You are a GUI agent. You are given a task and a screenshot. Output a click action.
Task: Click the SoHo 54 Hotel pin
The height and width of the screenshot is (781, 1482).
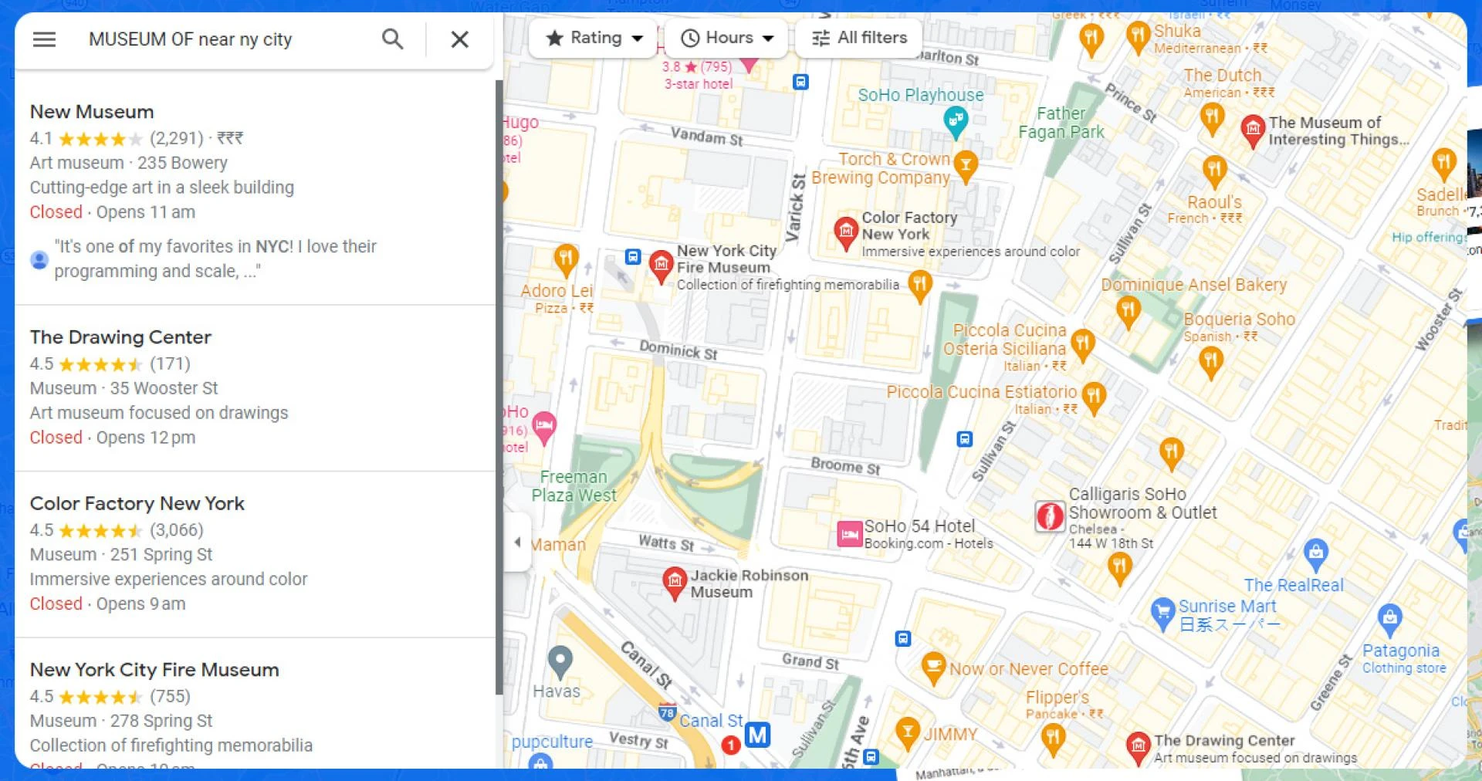tap(849, 533)
